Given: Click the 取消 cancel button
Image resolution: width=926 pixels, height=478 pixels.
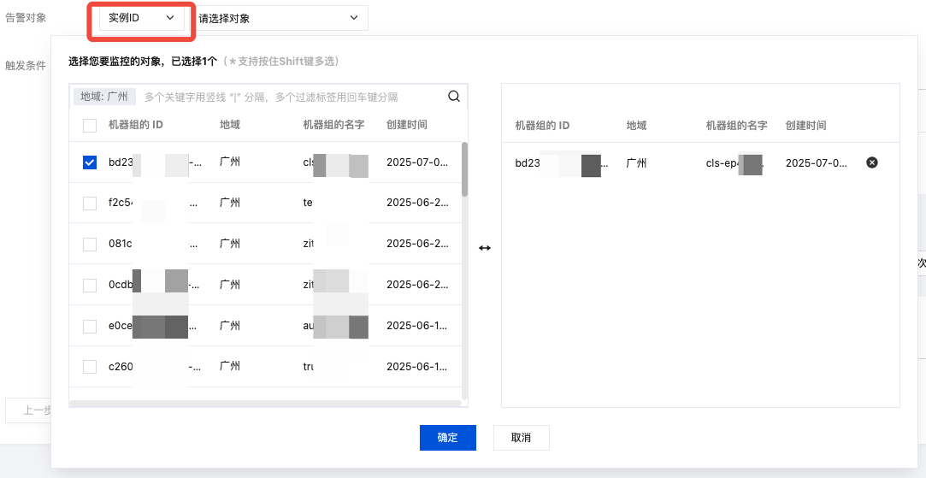Looking at the screenshot, I should tap(521, 438).
